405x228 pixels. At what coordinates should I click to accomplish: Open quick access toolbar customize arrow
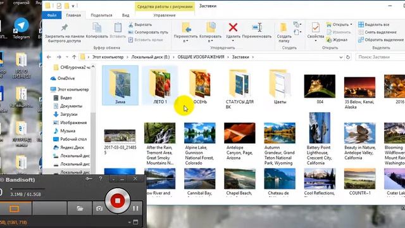(73, 6)
